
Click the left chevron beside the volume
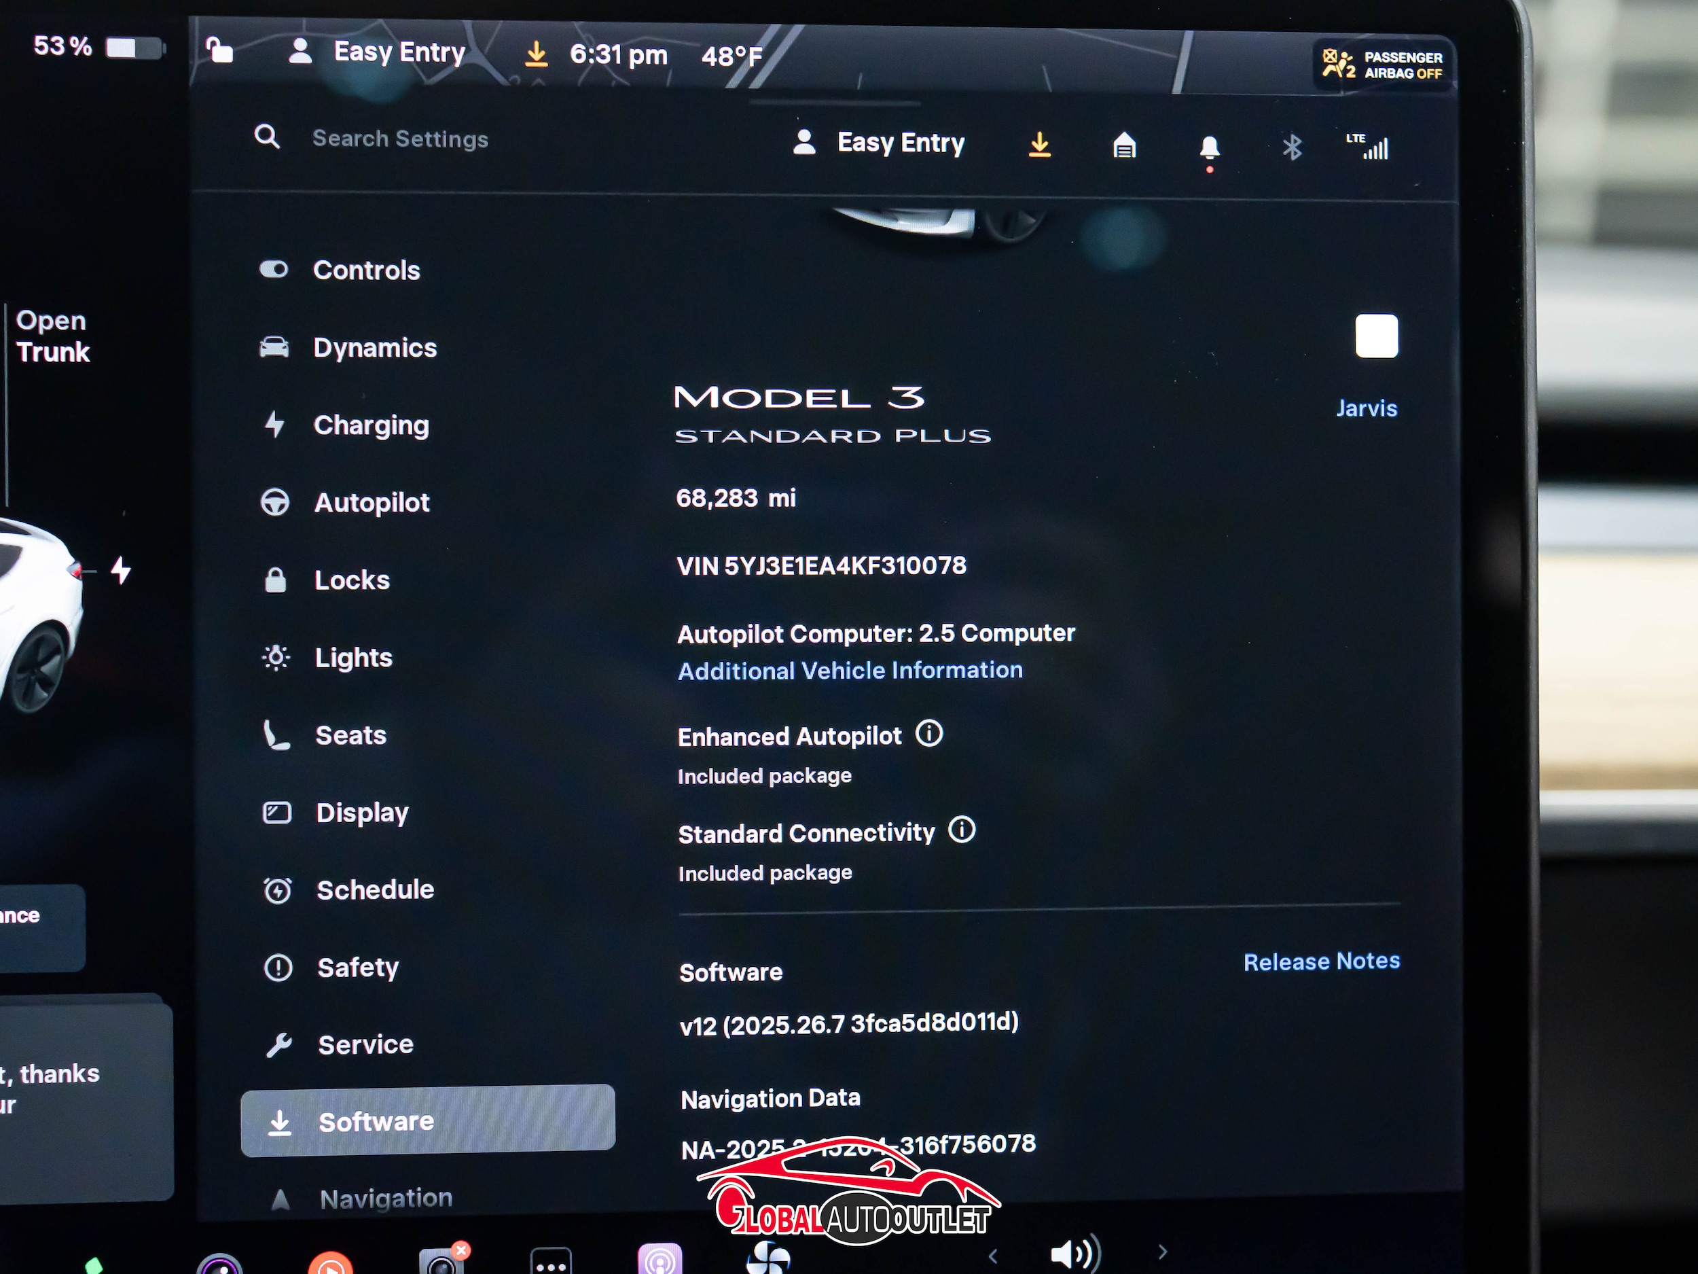point(992,1256)
